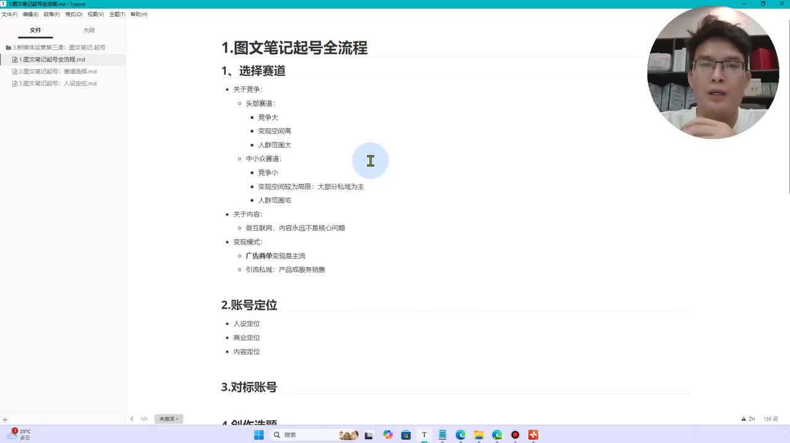Open the 编辑(E) menu
The image size is (790, 443).
coord(30,14)
